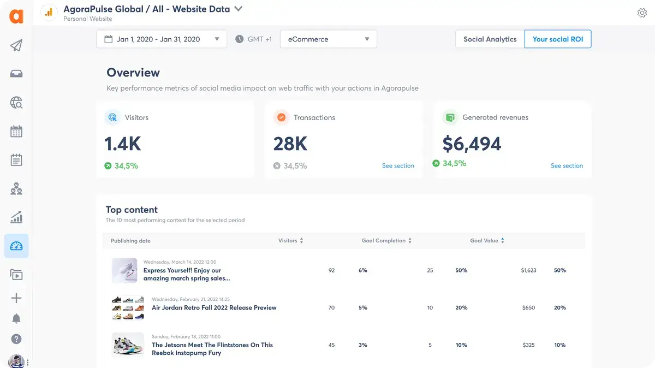Viewport: 655px width, 368px height.
Task: Open the date range picker Jan 1 - Jan 31
Action: [x=161, y=39]
